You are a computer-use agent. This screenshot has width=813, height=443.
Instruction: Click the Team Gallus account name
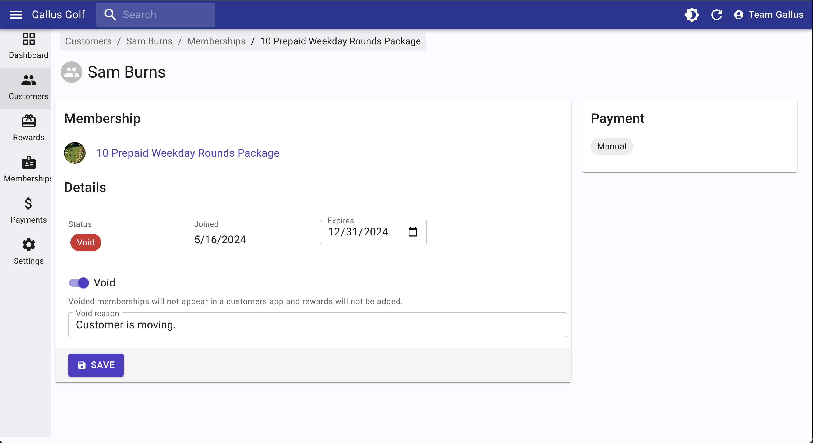tap(776, 15)
